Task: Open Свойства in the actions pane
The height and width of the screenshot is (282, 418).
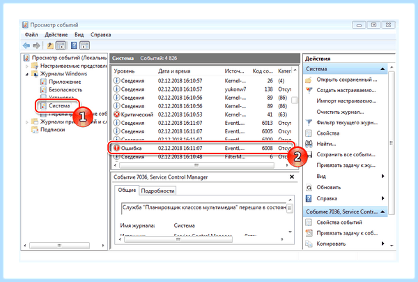Action: [x=328, y=133]
